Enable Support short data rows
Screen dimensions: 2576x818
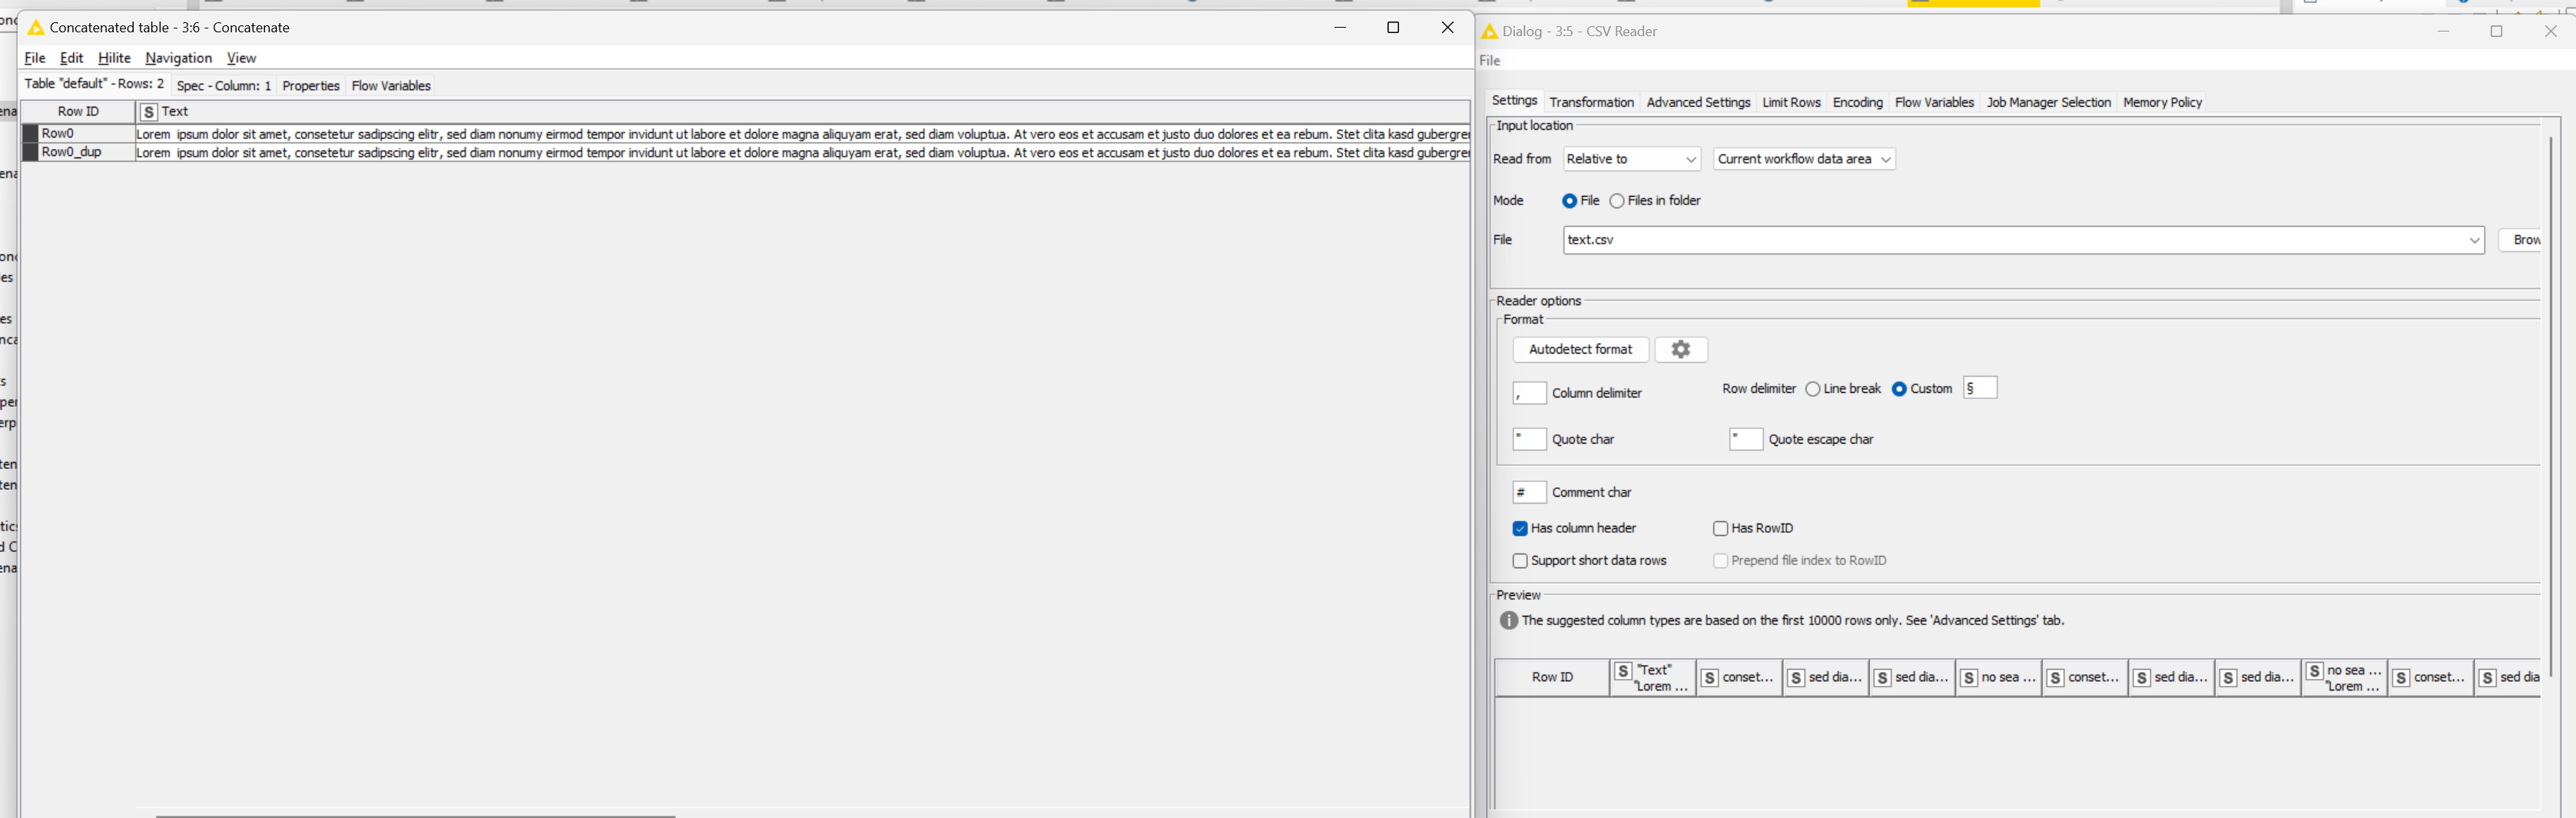pyautogui.click(x=1520, y=560)
